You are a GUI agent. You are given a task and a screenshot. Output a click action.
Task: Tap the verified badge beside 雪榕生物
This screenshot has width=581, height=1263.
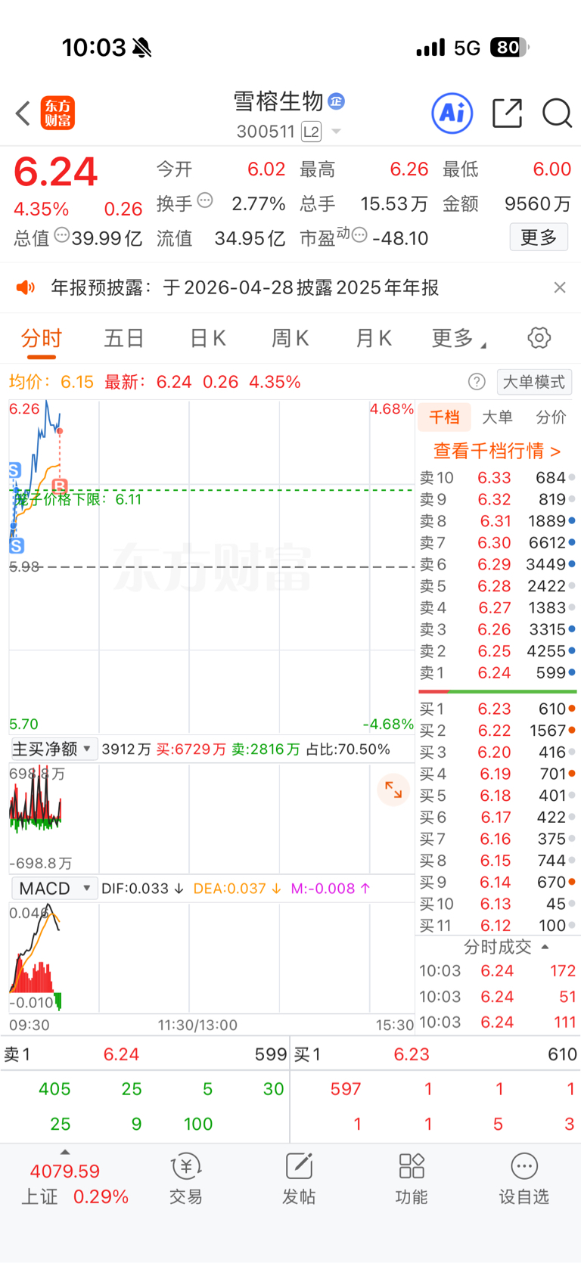click(x=337, y=101)
